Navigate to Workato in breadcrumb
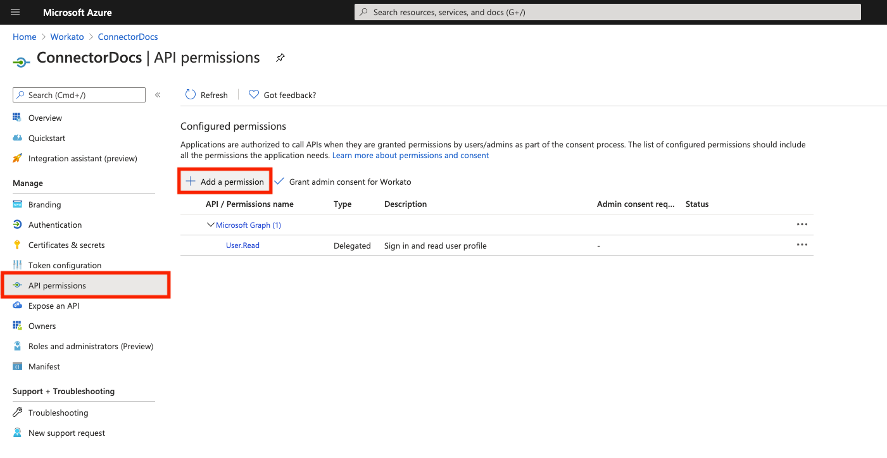 tap(67, 37)
